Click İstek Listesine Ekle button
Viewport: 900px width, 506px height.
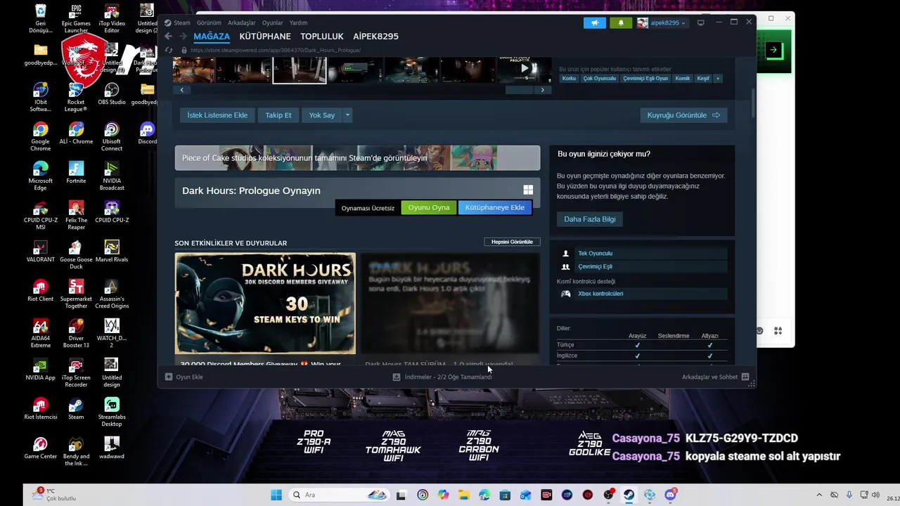point(217,115)
